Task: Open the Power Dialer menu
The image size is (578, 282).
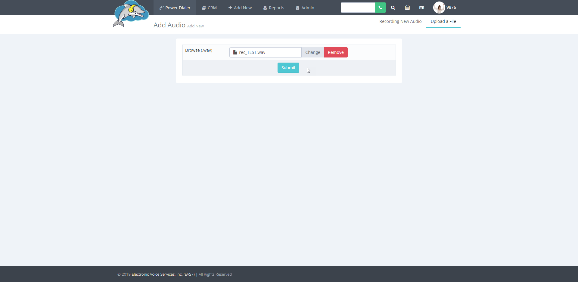Action: coord(175,8)
